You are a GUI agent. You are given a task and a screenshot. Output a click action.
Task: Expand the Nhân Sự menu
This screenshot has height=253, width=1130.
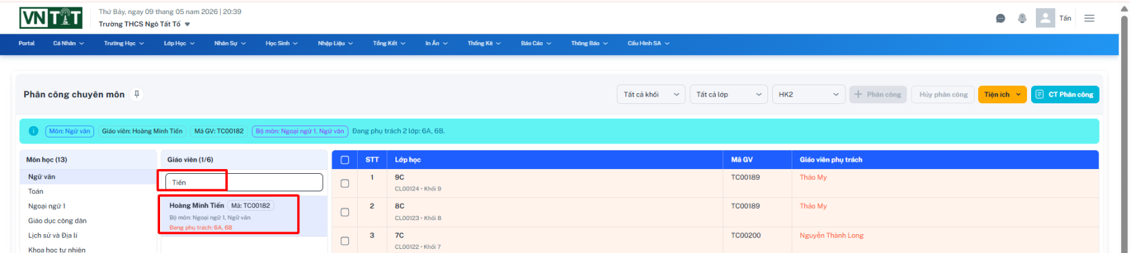point(230,44)
